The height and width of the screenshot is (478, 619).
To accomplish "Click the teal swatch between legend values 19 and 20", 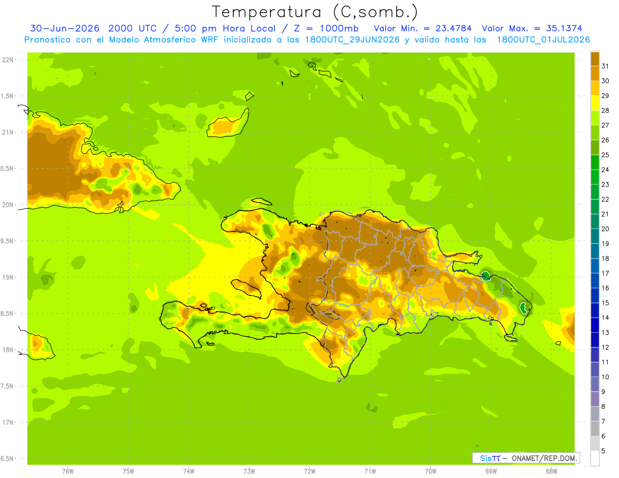I will point(595,236).
